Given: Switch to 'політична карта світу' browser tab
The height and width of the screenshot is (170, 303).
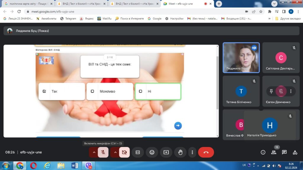Looking at the screenshot, I should pyautogui.click(x=28, y=4).
